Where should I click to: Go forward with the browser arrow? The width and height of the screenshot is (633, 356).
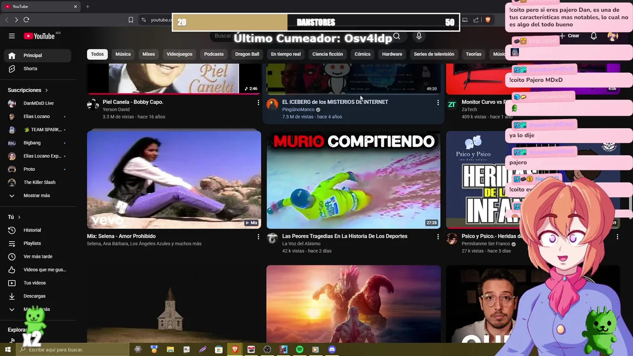tap(16, 20)
